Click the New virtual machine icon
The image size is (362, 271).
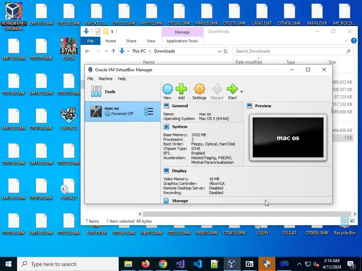(167, 91)
